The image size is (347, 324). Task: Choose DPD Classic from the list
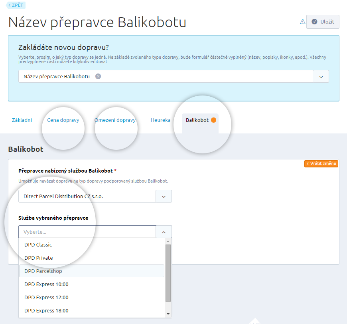click(x=92, y=244)
